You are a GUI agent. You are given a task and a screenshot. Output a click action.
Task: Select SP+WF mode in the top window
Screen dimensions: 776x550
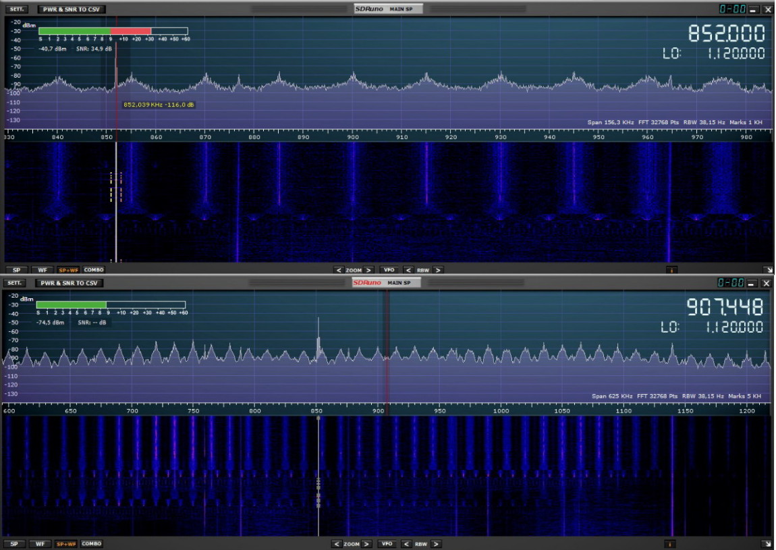coord(68,270)
